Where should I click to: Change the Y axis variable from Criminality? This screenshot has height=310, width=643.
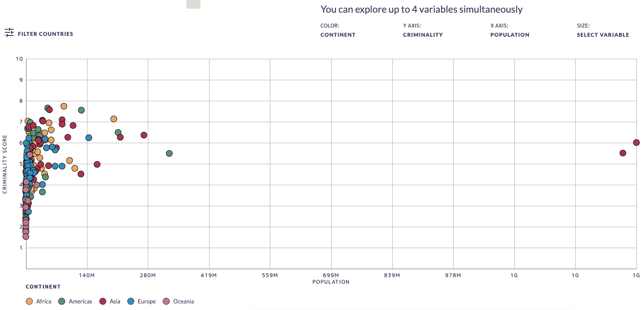click(x=423, y=35)
